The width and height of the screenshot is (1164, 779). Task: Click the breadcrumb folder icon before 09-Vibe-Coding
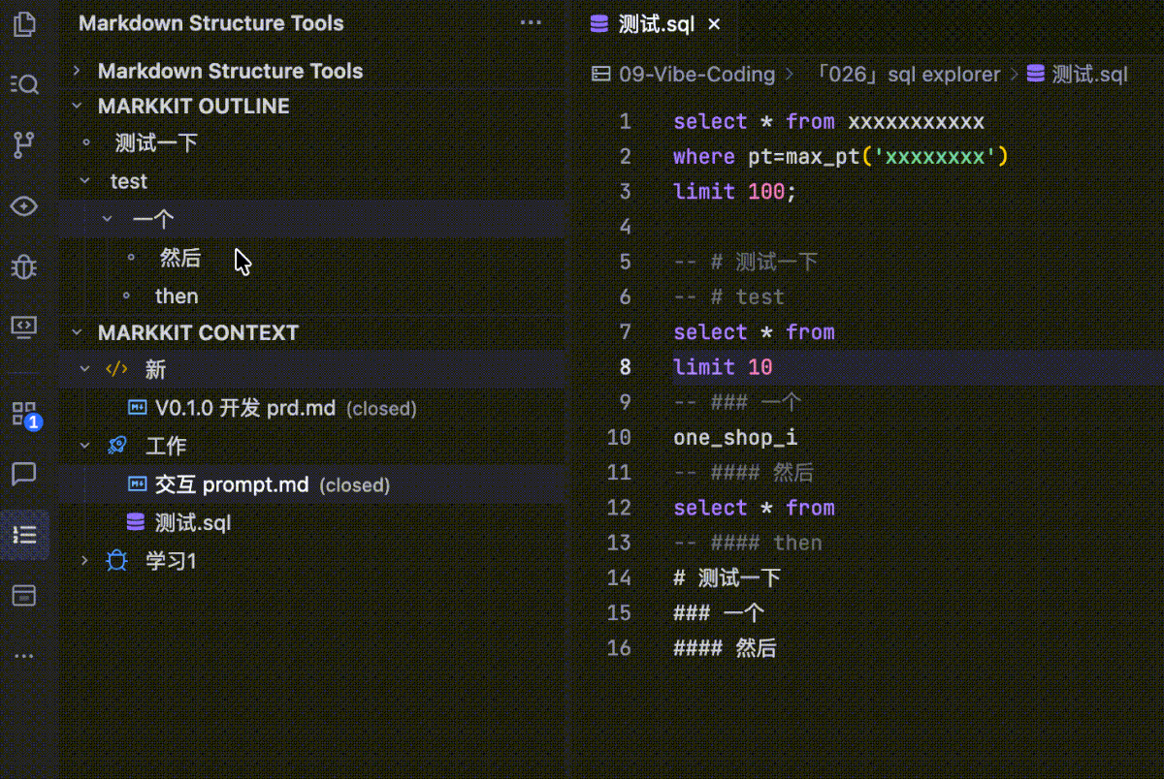[601, 74]
